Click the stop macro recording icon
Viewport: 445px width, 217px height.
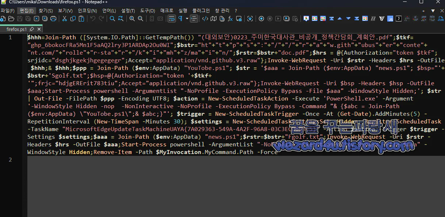[x=270, y=19]
